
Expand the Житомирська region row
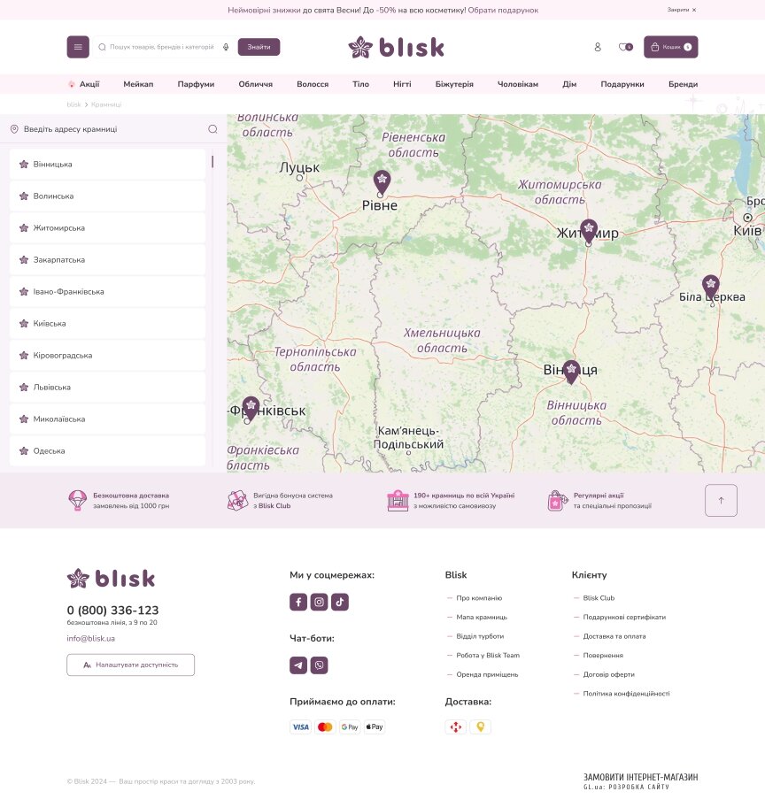tap(107, 228)
